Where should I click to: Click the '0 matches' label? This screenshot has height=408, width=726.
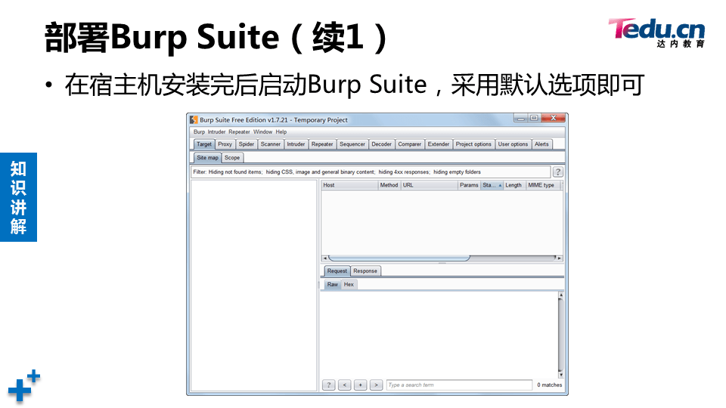(549, 385)
